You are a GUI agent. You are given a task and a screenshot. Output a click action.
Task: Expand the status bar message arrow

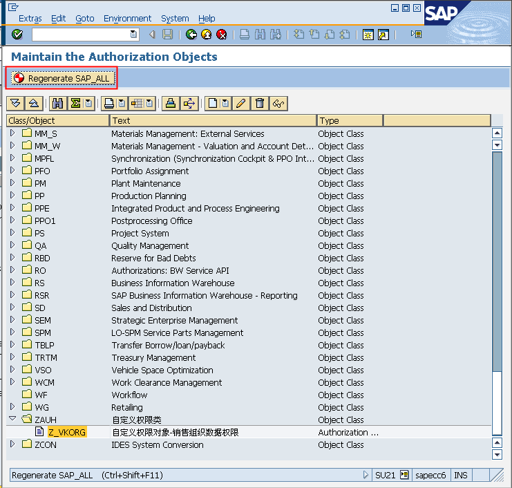point(366,475)
